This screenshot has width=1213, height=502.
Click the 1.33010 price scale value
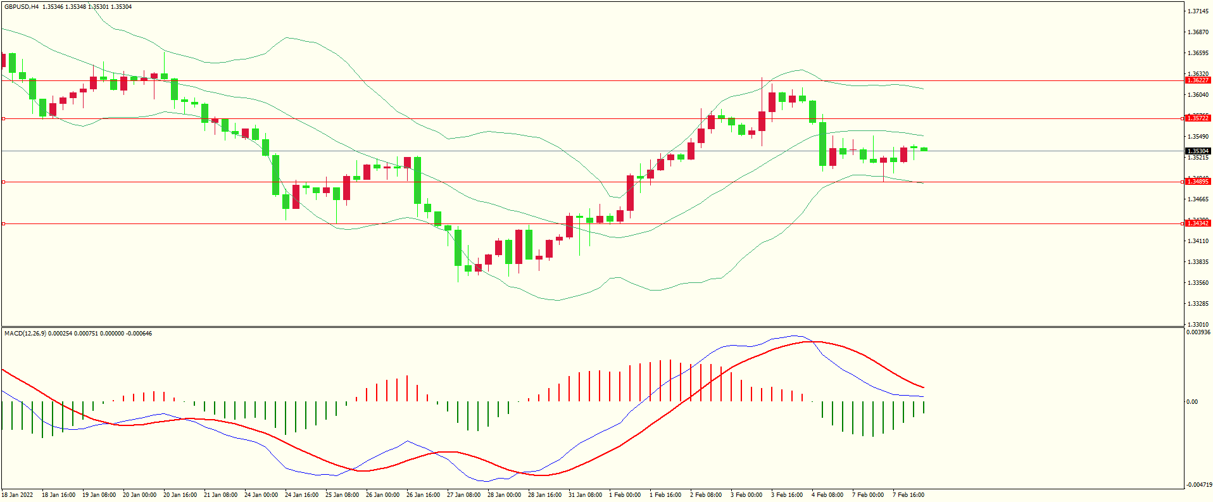pyautogui.click(x=1198, y=324)
